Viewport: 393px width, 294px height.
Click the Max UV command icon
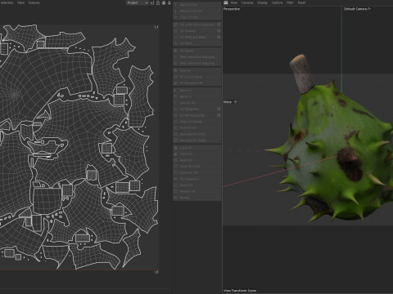point(176,70)
